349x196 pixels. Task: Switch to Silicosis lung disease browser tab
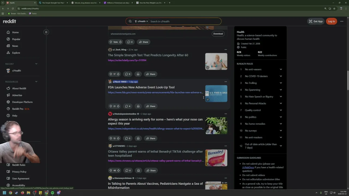[86, 3]
